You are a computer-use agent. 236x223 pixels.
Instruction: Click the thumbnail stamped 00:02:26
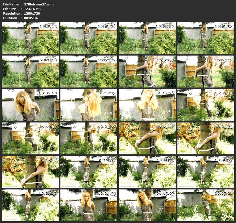[x=147, y=105]
